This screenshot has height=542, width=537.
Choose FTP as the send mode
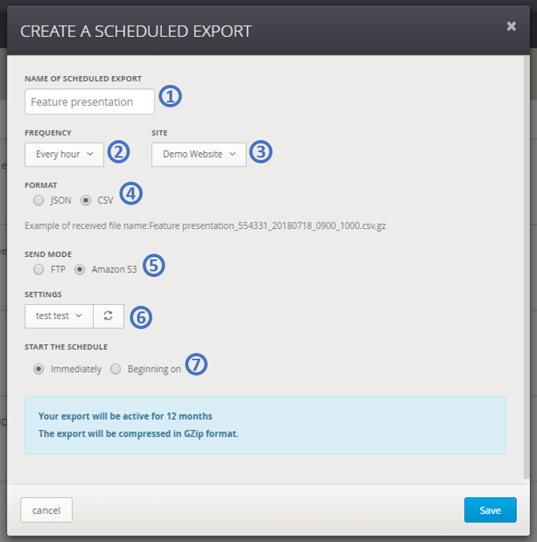pyautogui.click(x=38, y=270)
